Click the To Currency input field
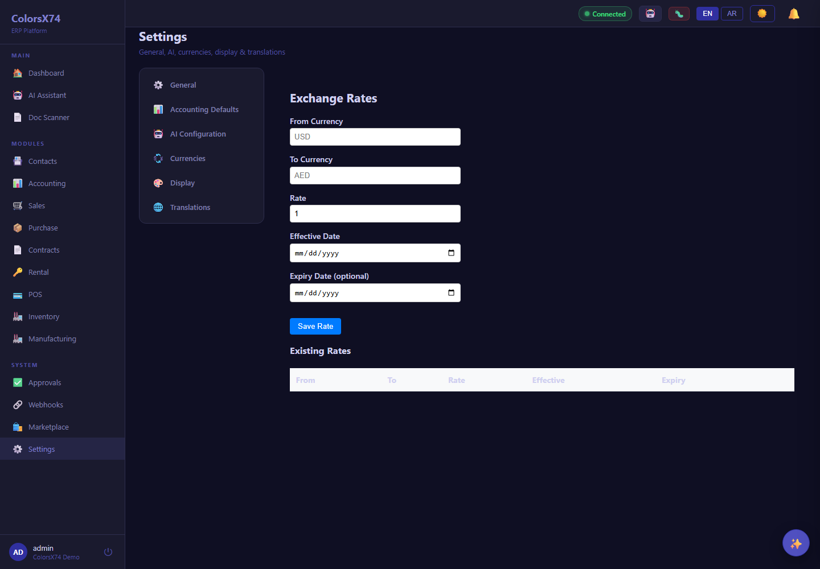Viewport: 820px width, 569px height. click(x=375, y=176)
